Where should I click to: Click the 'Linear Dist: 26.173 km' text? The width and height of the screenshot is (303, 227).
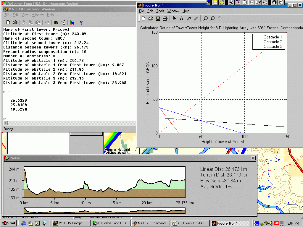(x=224, y=169)
